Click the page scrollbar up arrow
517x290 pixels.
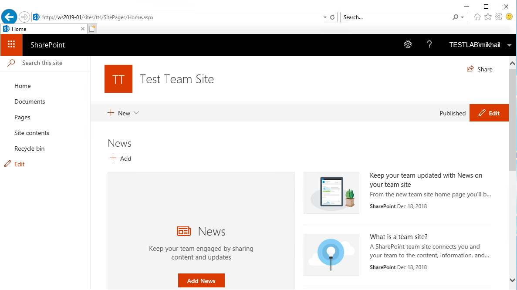pos(512,63)
